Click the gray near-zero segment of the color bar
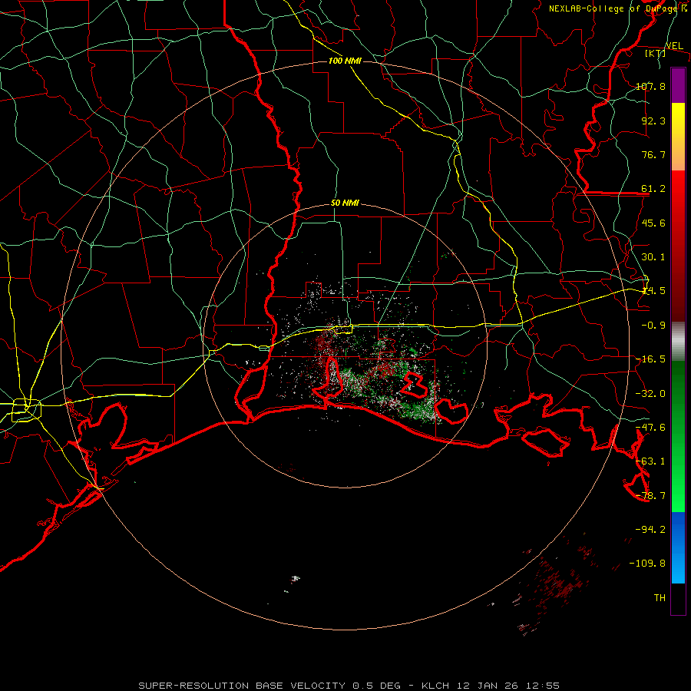691x691 pixels. tap(678, 342)
